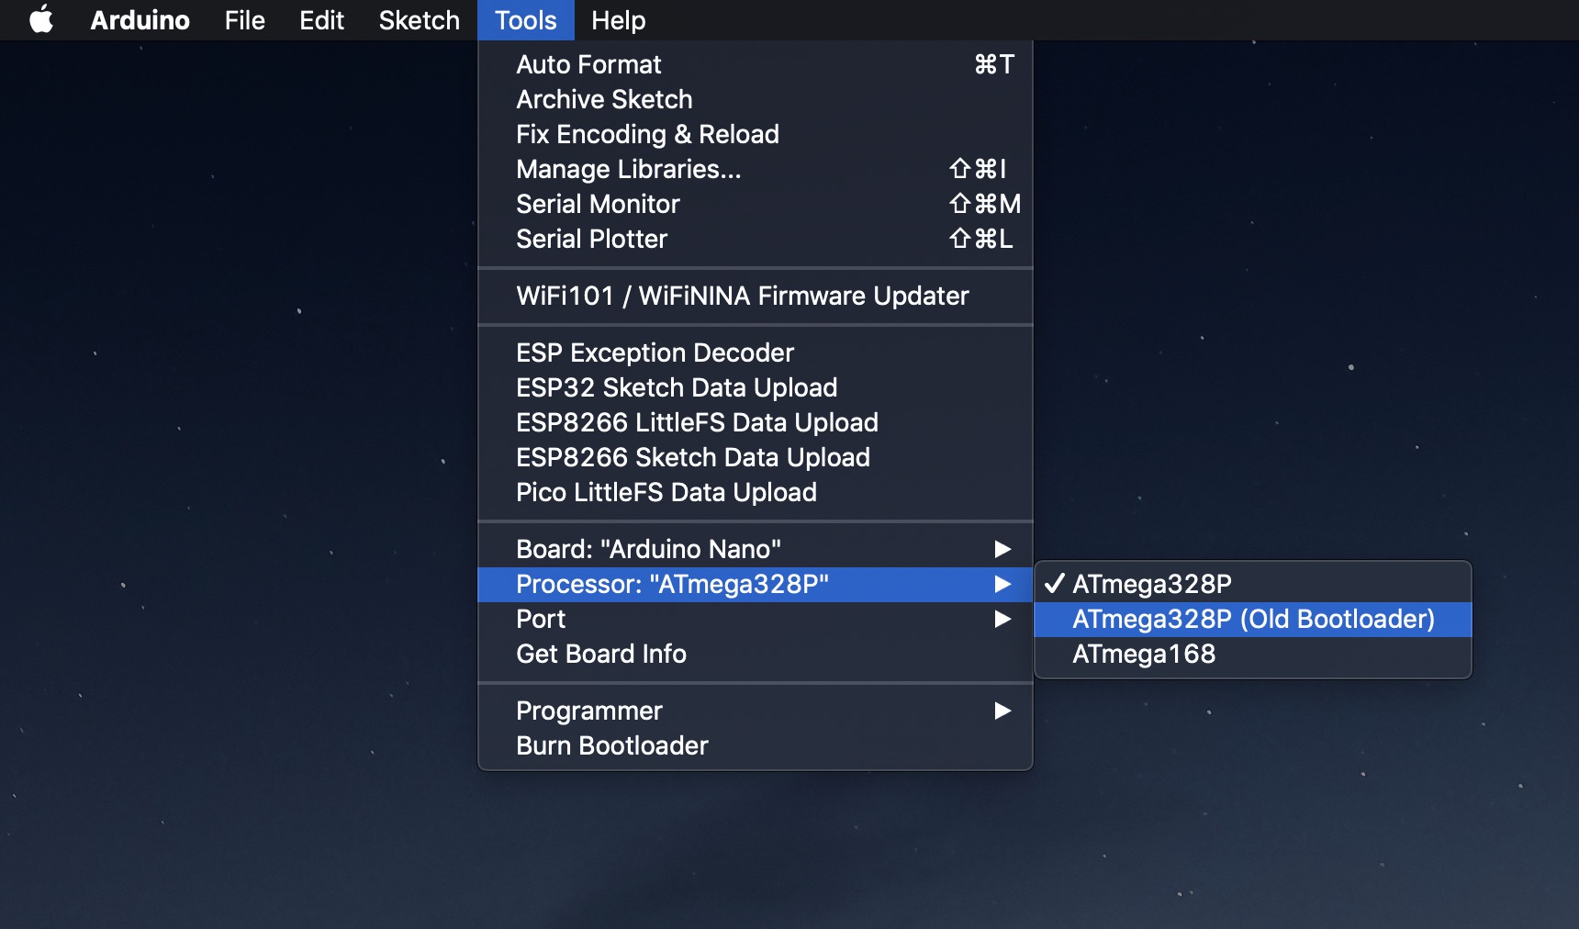Image resolution: width=1579 pixels, height=929 pixels.
Task: Select Get Board Info
Action: click(601, 655)
